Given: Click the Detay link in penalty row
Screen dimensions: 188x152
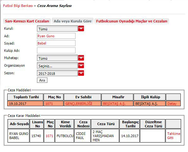Looking at the screenshot, I should point(172,104).
